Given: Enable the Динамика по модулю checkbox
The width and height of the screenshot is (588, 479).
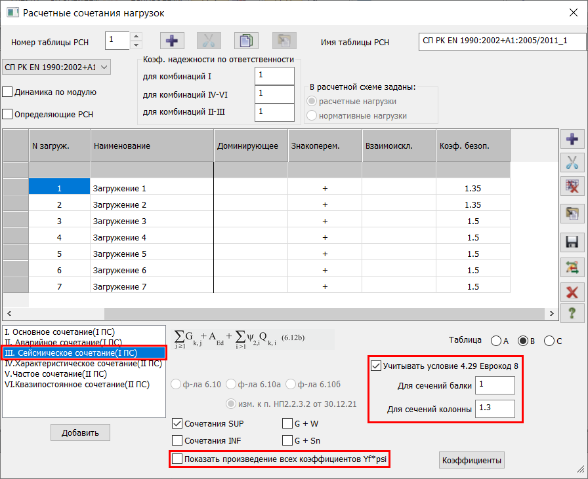Looking at the screenshot, I should (8, 92).
